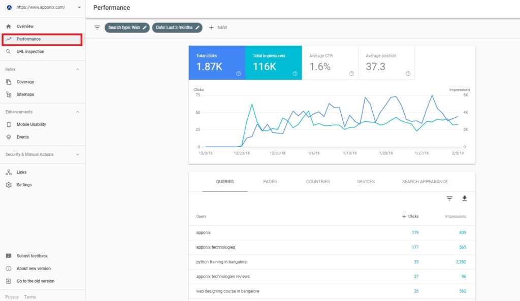Switch to the Search Appearance tab

pyautogui.click(x=425, y=182)
